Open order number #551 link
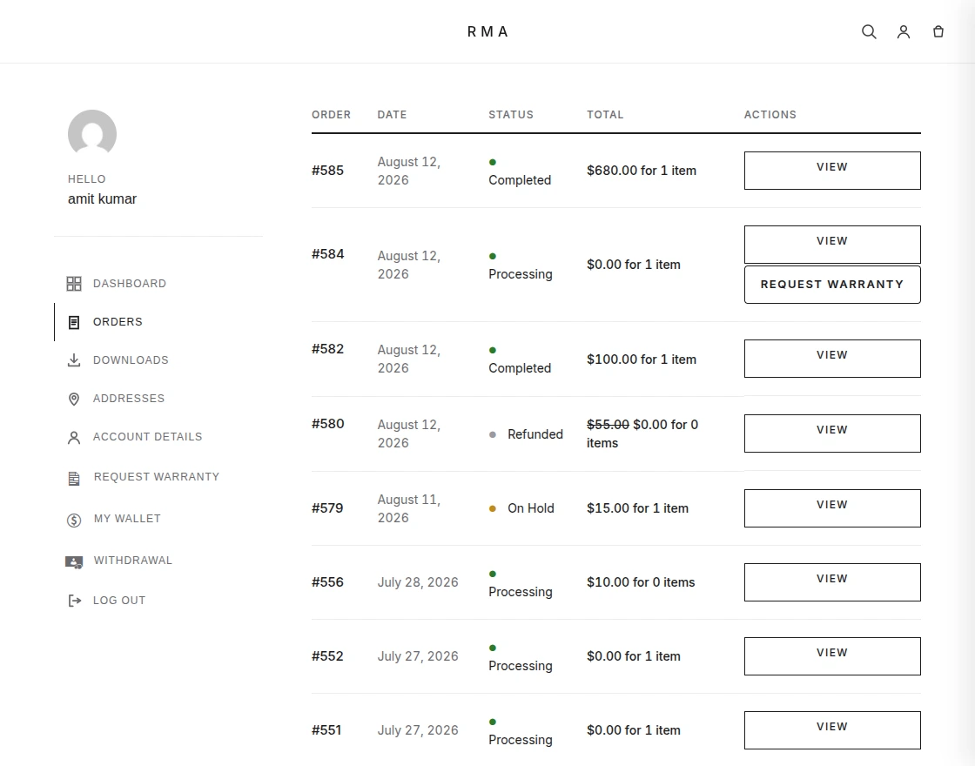The image size is (975, 766). (x=326, y=730)
